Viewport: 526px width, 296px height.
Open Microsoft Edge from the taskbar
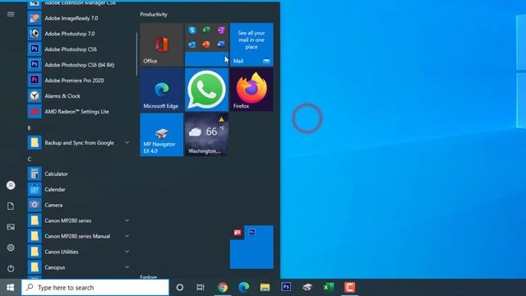[243, 288]
